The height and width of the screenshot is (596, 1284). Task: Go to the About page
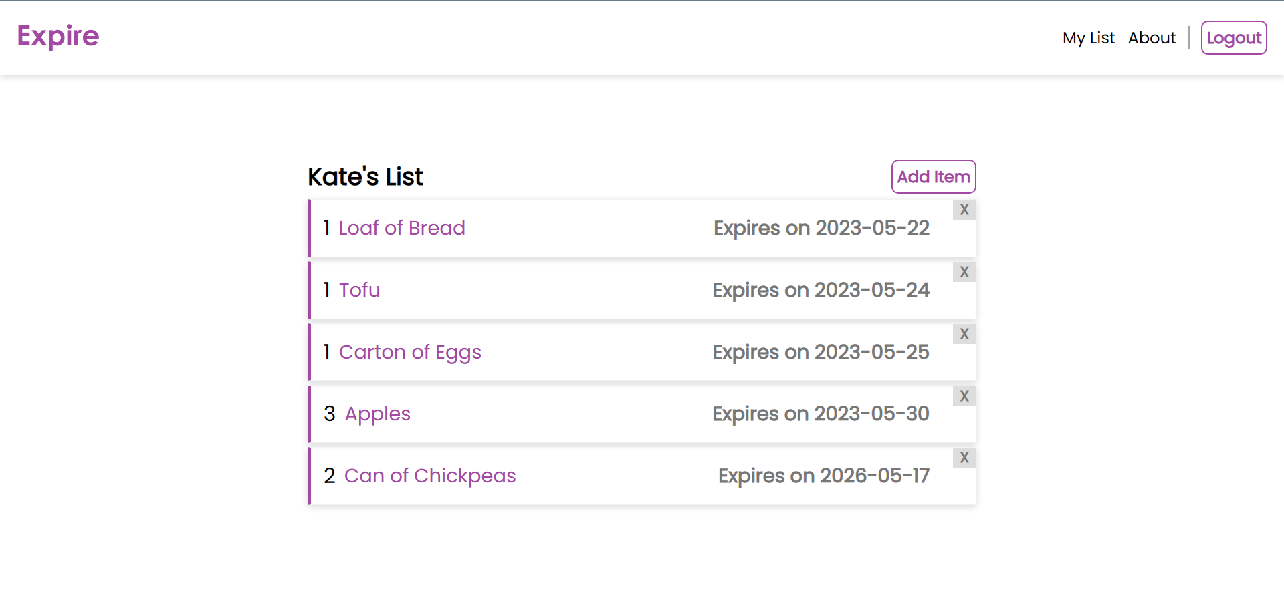click(x=1152, y=38)
